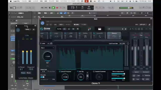Toggle Transient Emphasis power button
This screenshot has width=161, height=90.
pyautogui.click(x=94, y=71)
